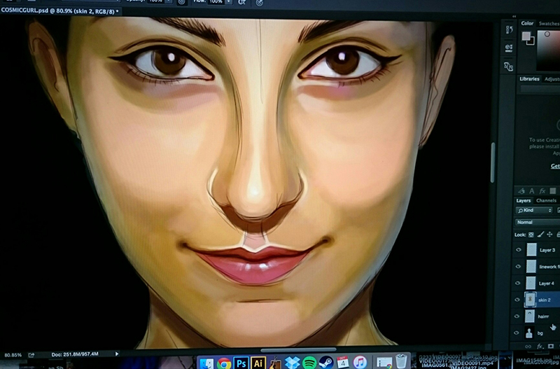Image resolution: width=560 pixels, height=369 pixels.
Task: Select the hairrr layer name
Action: [x=543, y=316]
